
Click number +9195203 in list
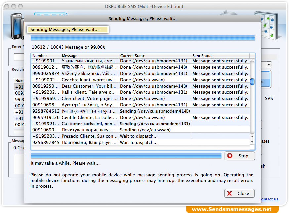point(46,136)
